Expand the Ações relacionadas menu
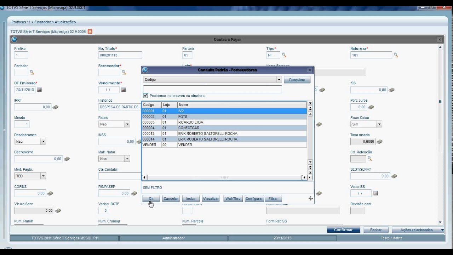 pyautogui.click(x=418, y=230)
